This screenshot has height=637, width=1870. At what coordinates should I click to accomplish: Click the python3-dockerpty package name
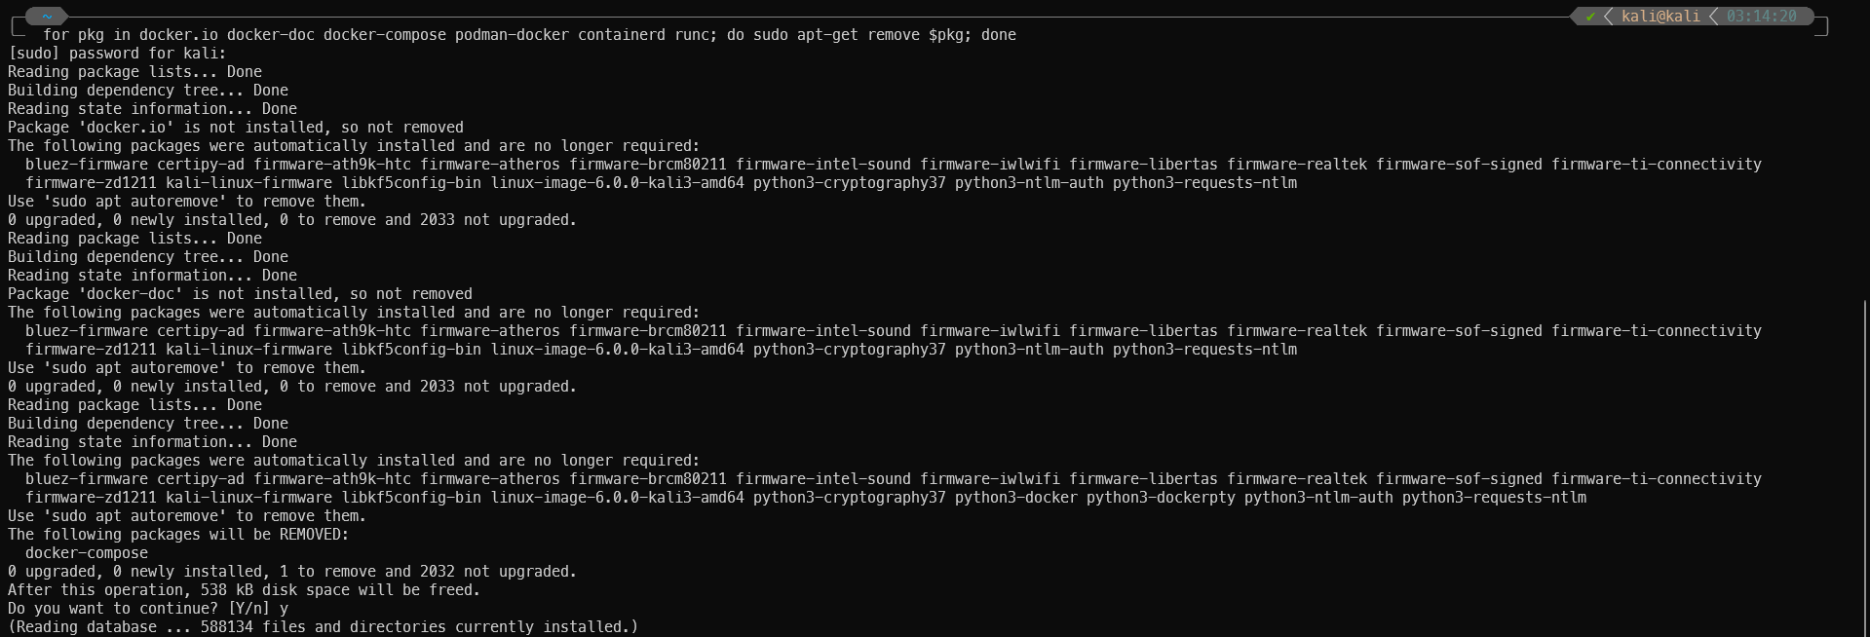coord(1161,498)
